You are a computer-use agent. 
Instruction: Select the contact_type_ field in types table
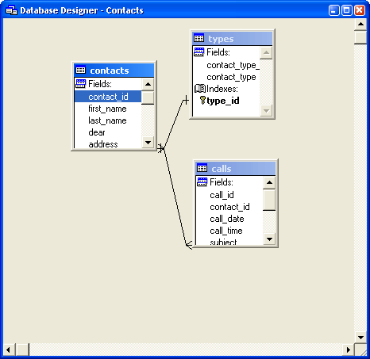(x=233, y=65)
